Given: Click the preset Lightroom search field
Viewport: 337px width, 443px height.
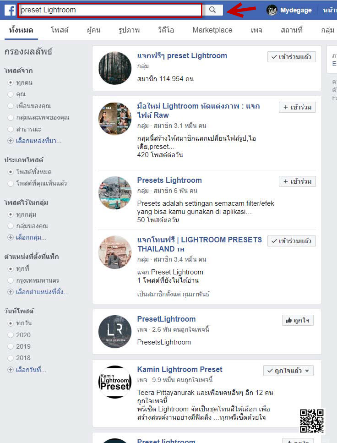Looking at the screenshot, I should 110,10.
